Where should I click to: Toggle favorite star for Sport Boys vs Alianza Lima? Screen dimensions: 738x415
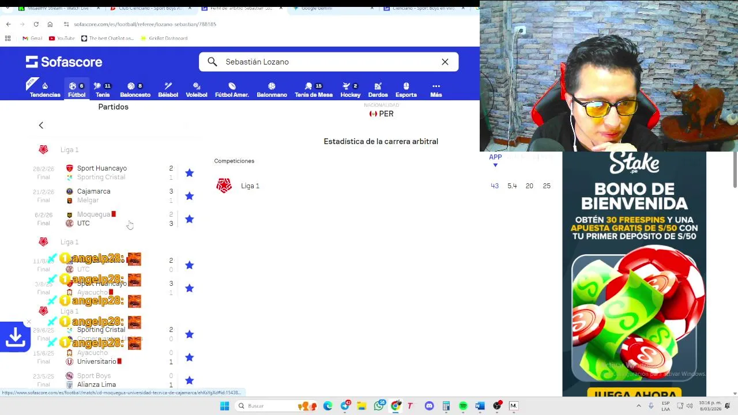(x=189, y=380)
